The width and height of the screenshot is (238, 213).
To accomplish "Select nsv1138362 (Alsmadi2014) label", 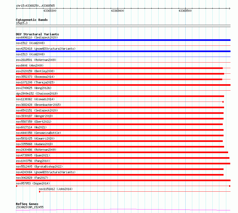I will point(35,99).
